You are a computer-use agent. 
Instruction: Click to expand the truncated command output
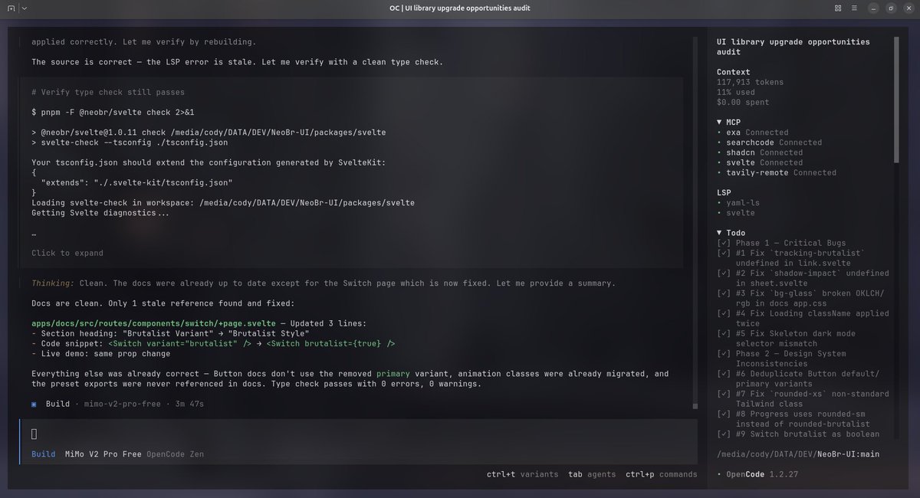click(x=67, y=253)
